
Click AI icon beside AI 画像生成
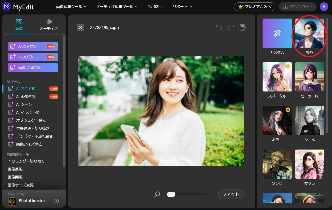tap(11, 97)
